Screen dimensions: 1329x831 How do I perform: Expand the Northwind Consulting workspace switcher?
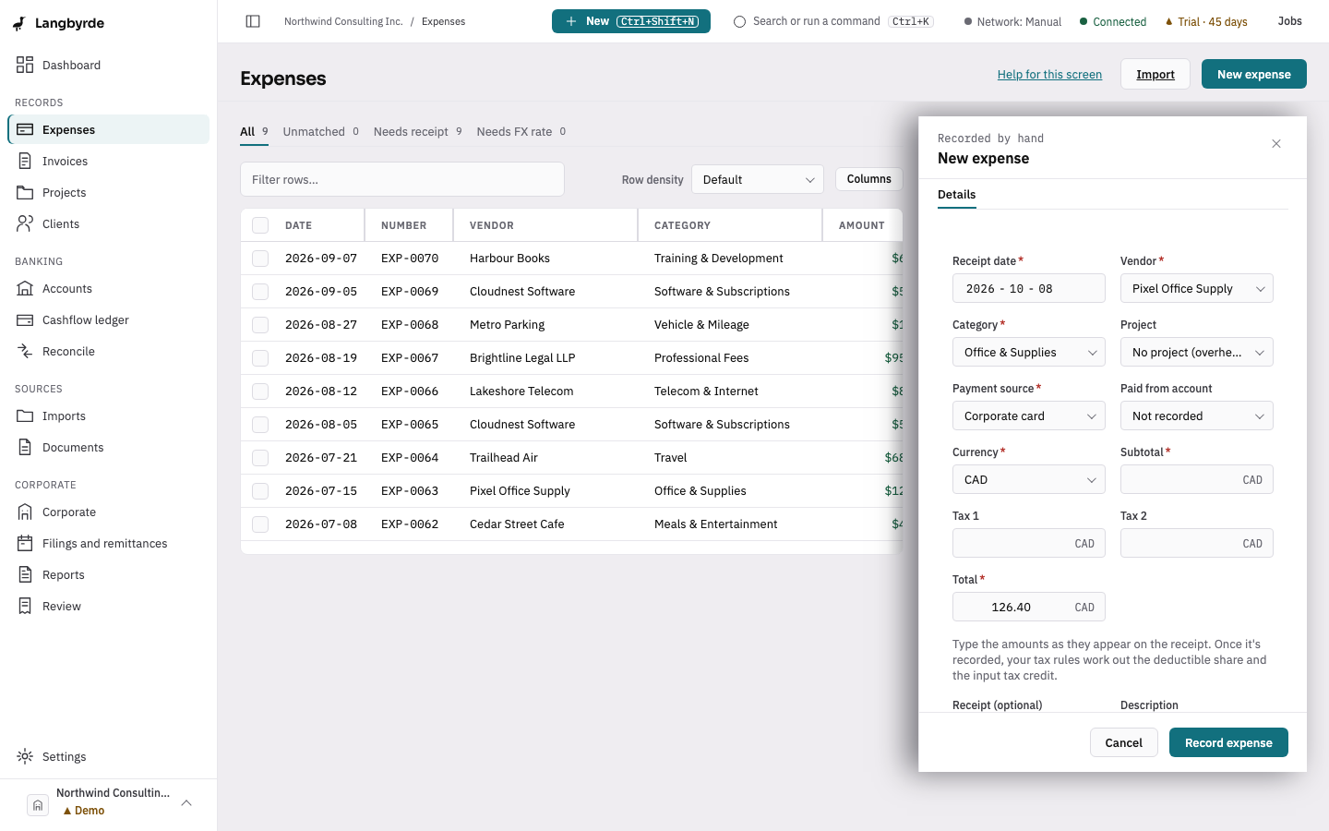click(109, 801)
